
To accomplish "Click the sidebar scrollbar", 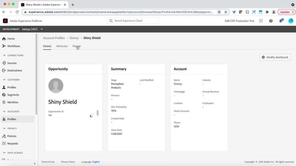I will coord(36,74).
